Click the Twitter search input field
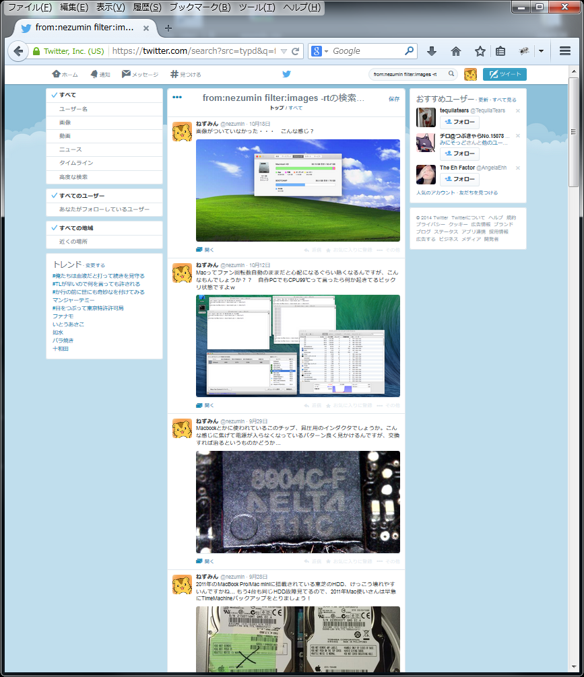584x677 pixels. pyautogui.click(x=408, y=74)
